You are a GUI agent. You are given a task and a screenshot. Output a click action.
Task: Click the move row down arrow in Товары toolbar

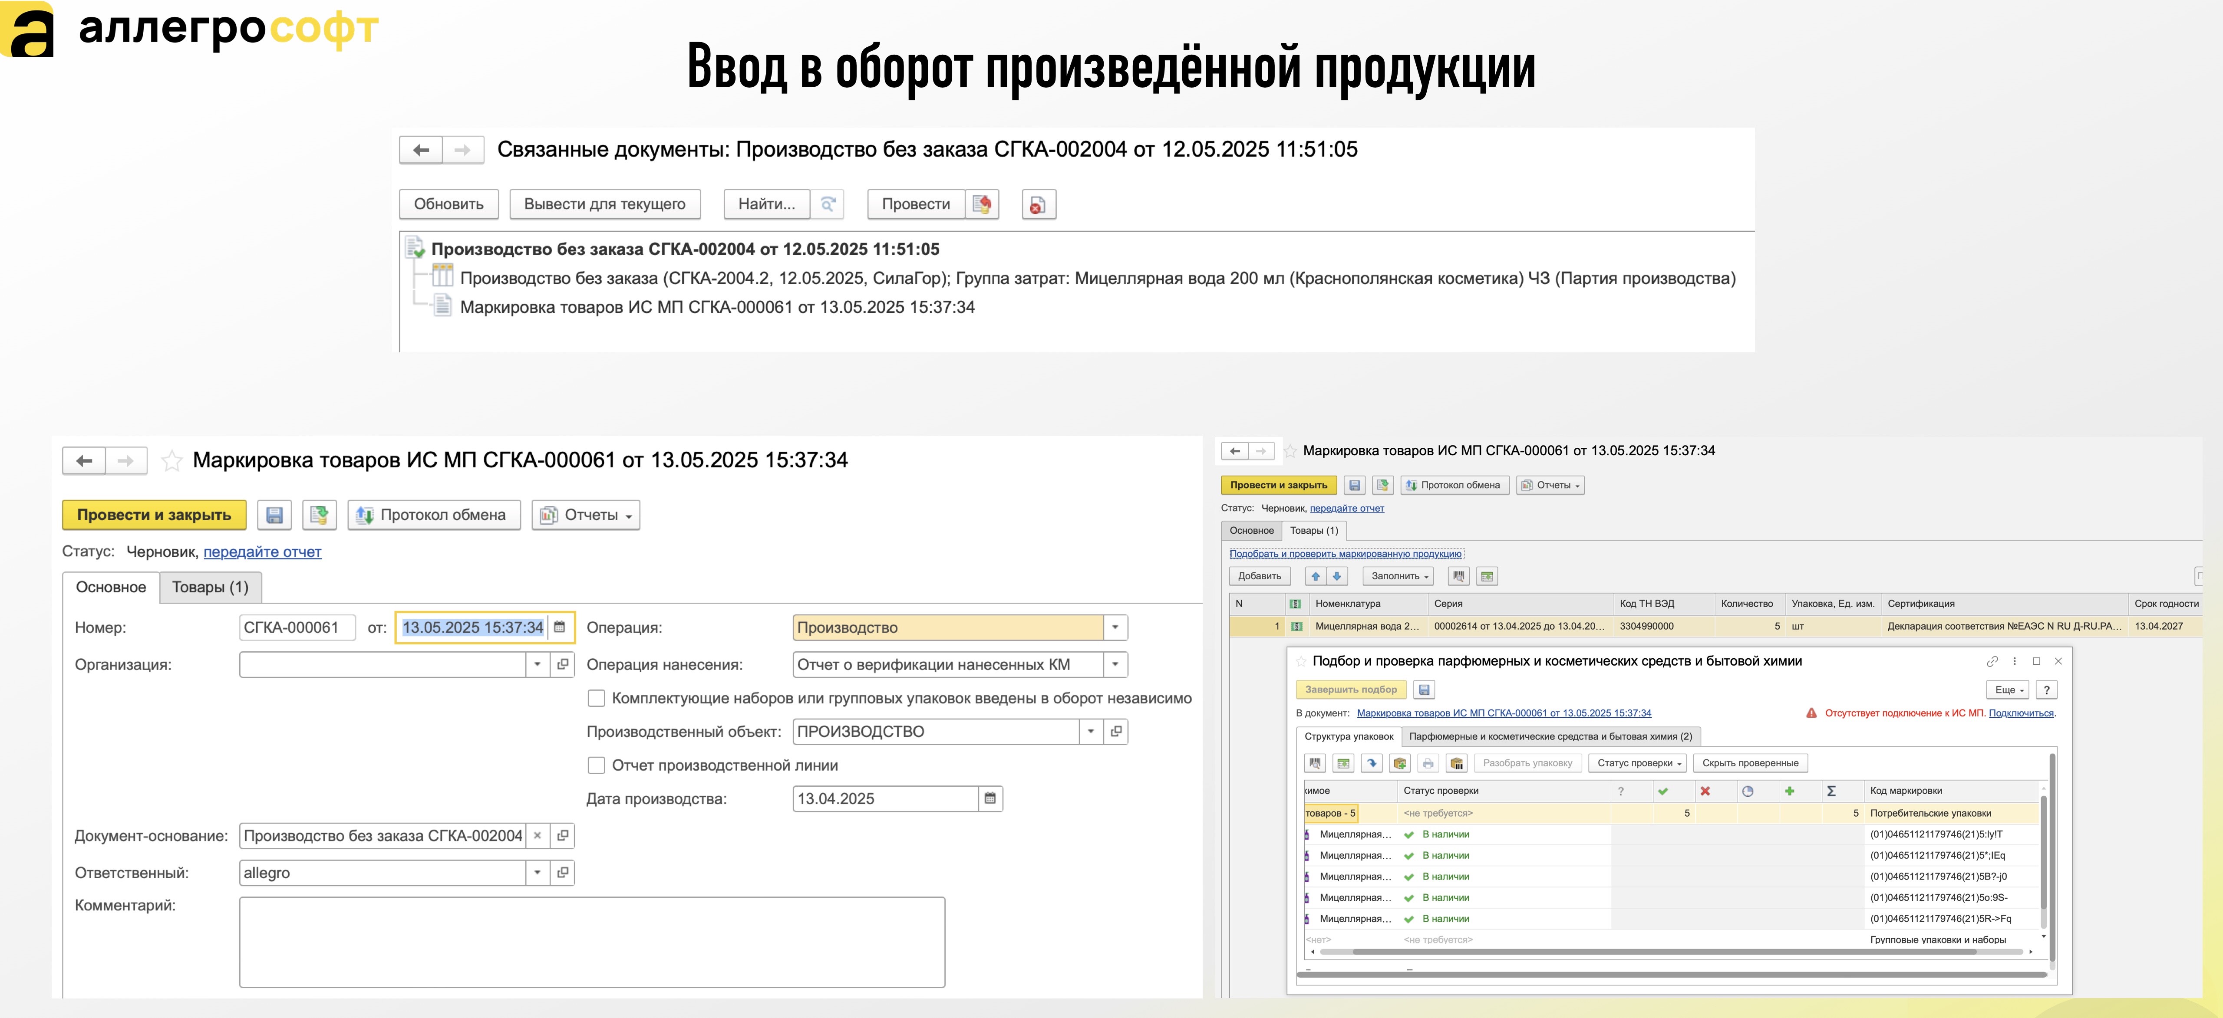tap(1337, 576)
